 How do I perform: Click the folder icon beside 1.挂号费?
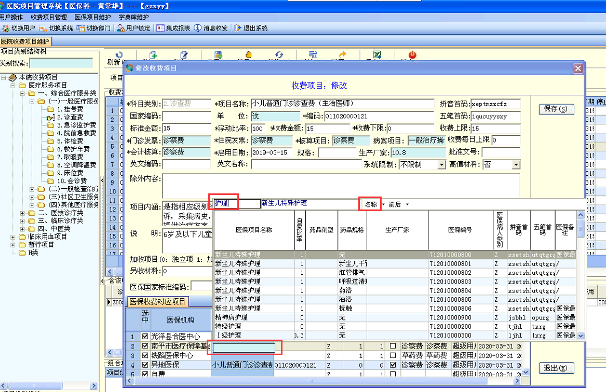pyautogui.click(x=50, y=109)
